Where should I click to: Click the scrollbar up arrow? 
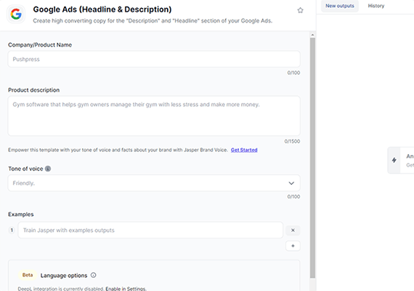point(312,35)
